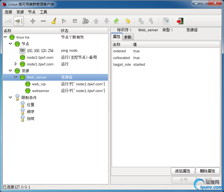
Task: Click the bulb icon beside 位置
Action: (23, 104)
